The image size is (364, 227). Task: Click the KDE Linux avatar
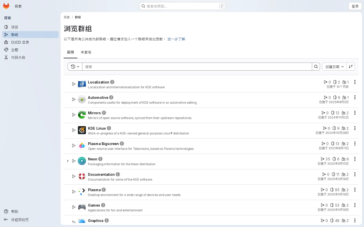tap(82, 130)
